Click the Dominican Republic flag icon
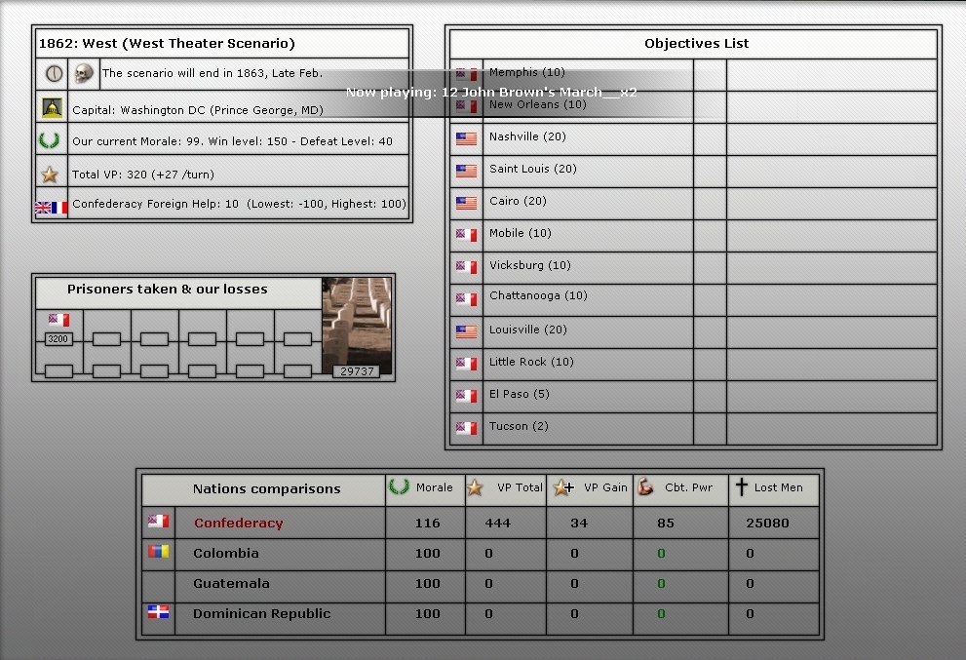 (x=158, y=613)
